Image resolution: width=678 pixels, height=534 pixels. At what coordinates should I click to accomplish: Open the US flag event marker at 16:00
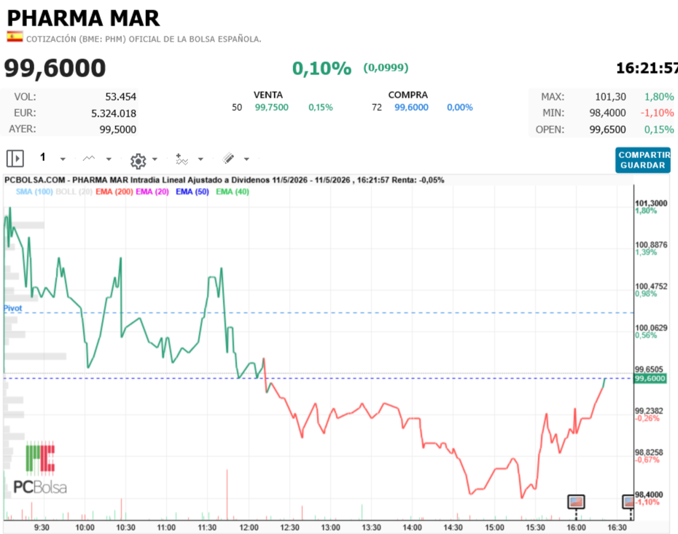coord(576,502)
